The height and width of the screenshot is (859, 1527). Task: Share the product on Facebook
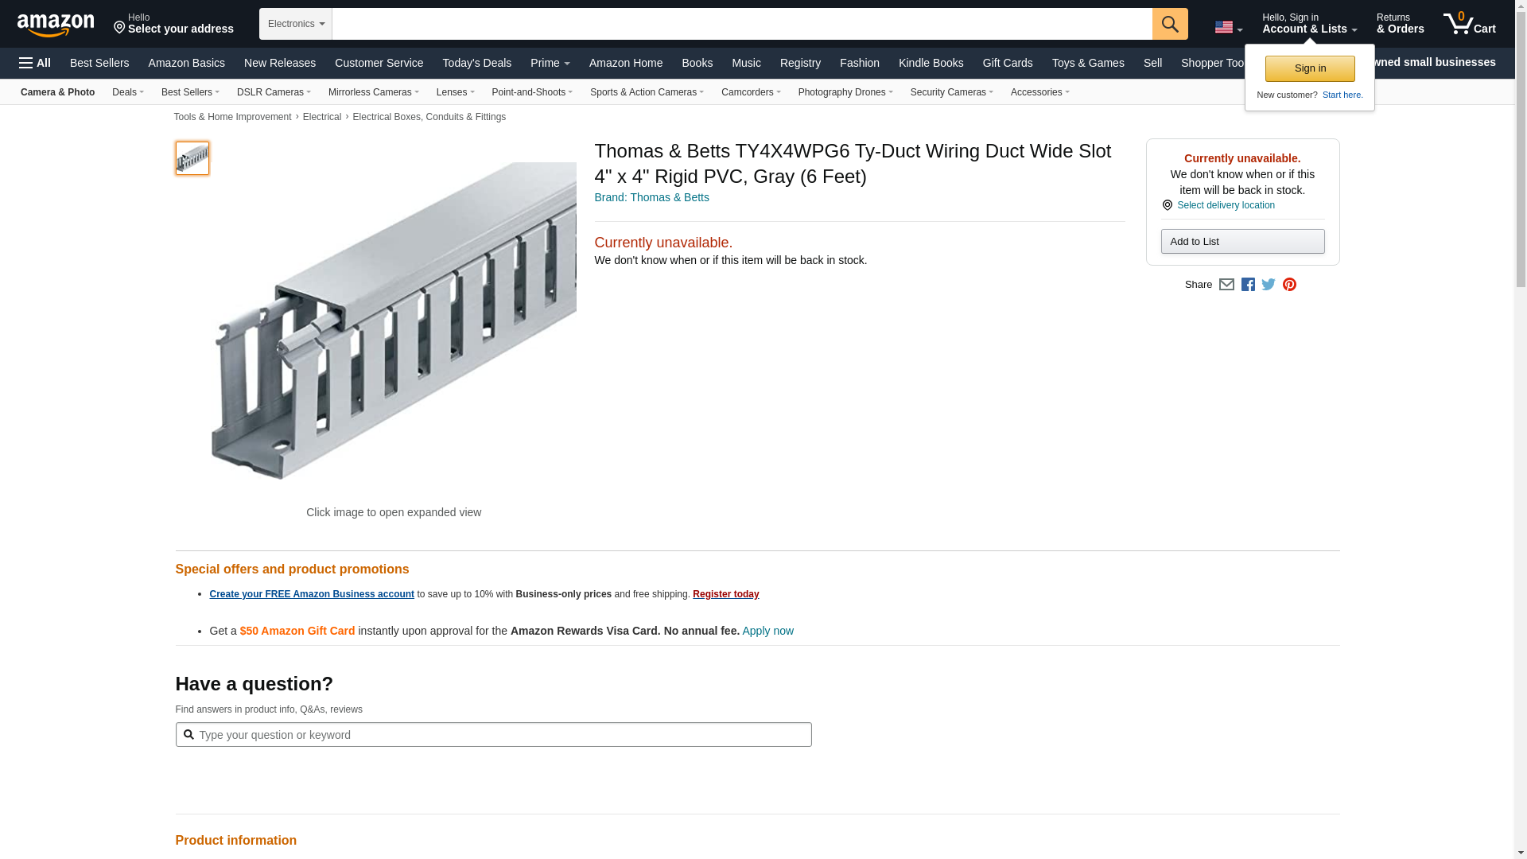[x=1248, y=285]
